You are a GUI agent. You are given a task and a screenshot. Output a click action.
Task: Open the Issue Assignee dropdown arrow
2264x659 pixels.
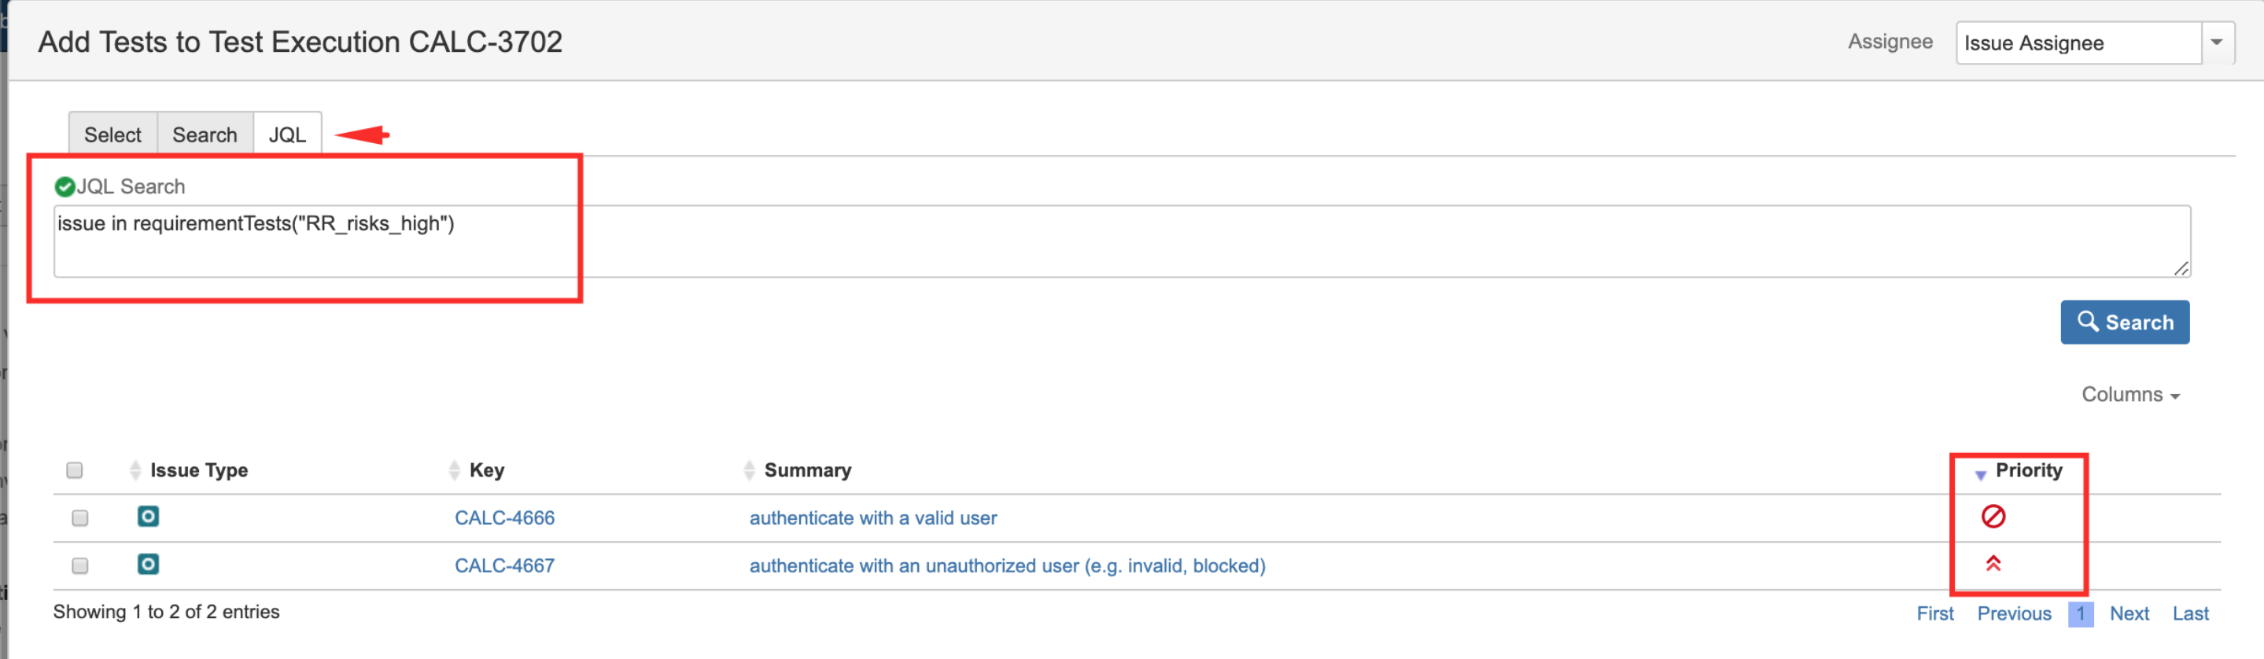coord(2218,42)
